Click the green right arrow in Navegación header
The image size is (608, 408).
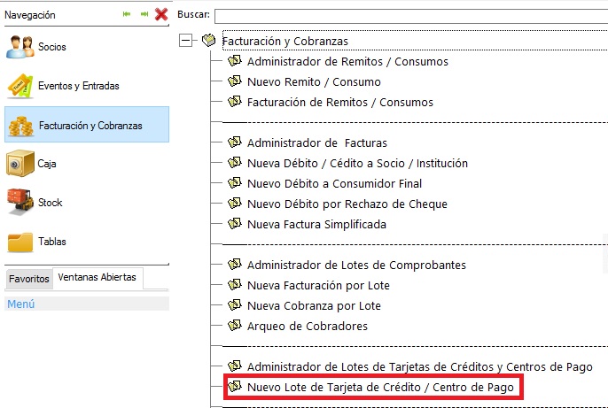click(x=144, y=14)
